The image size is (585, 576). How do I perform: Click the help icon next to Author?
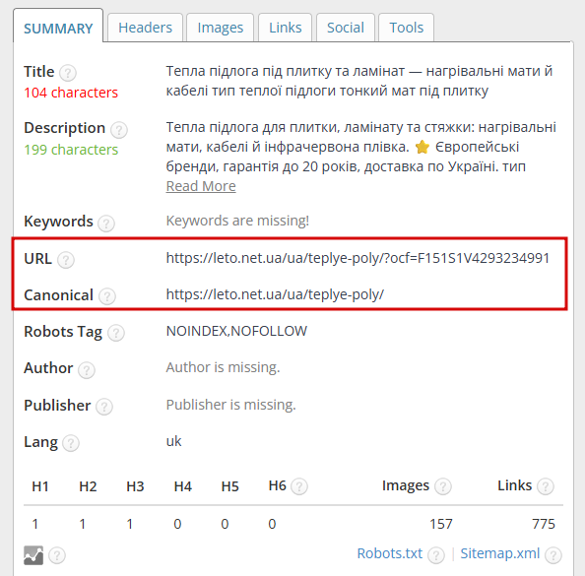pos(87,370)
